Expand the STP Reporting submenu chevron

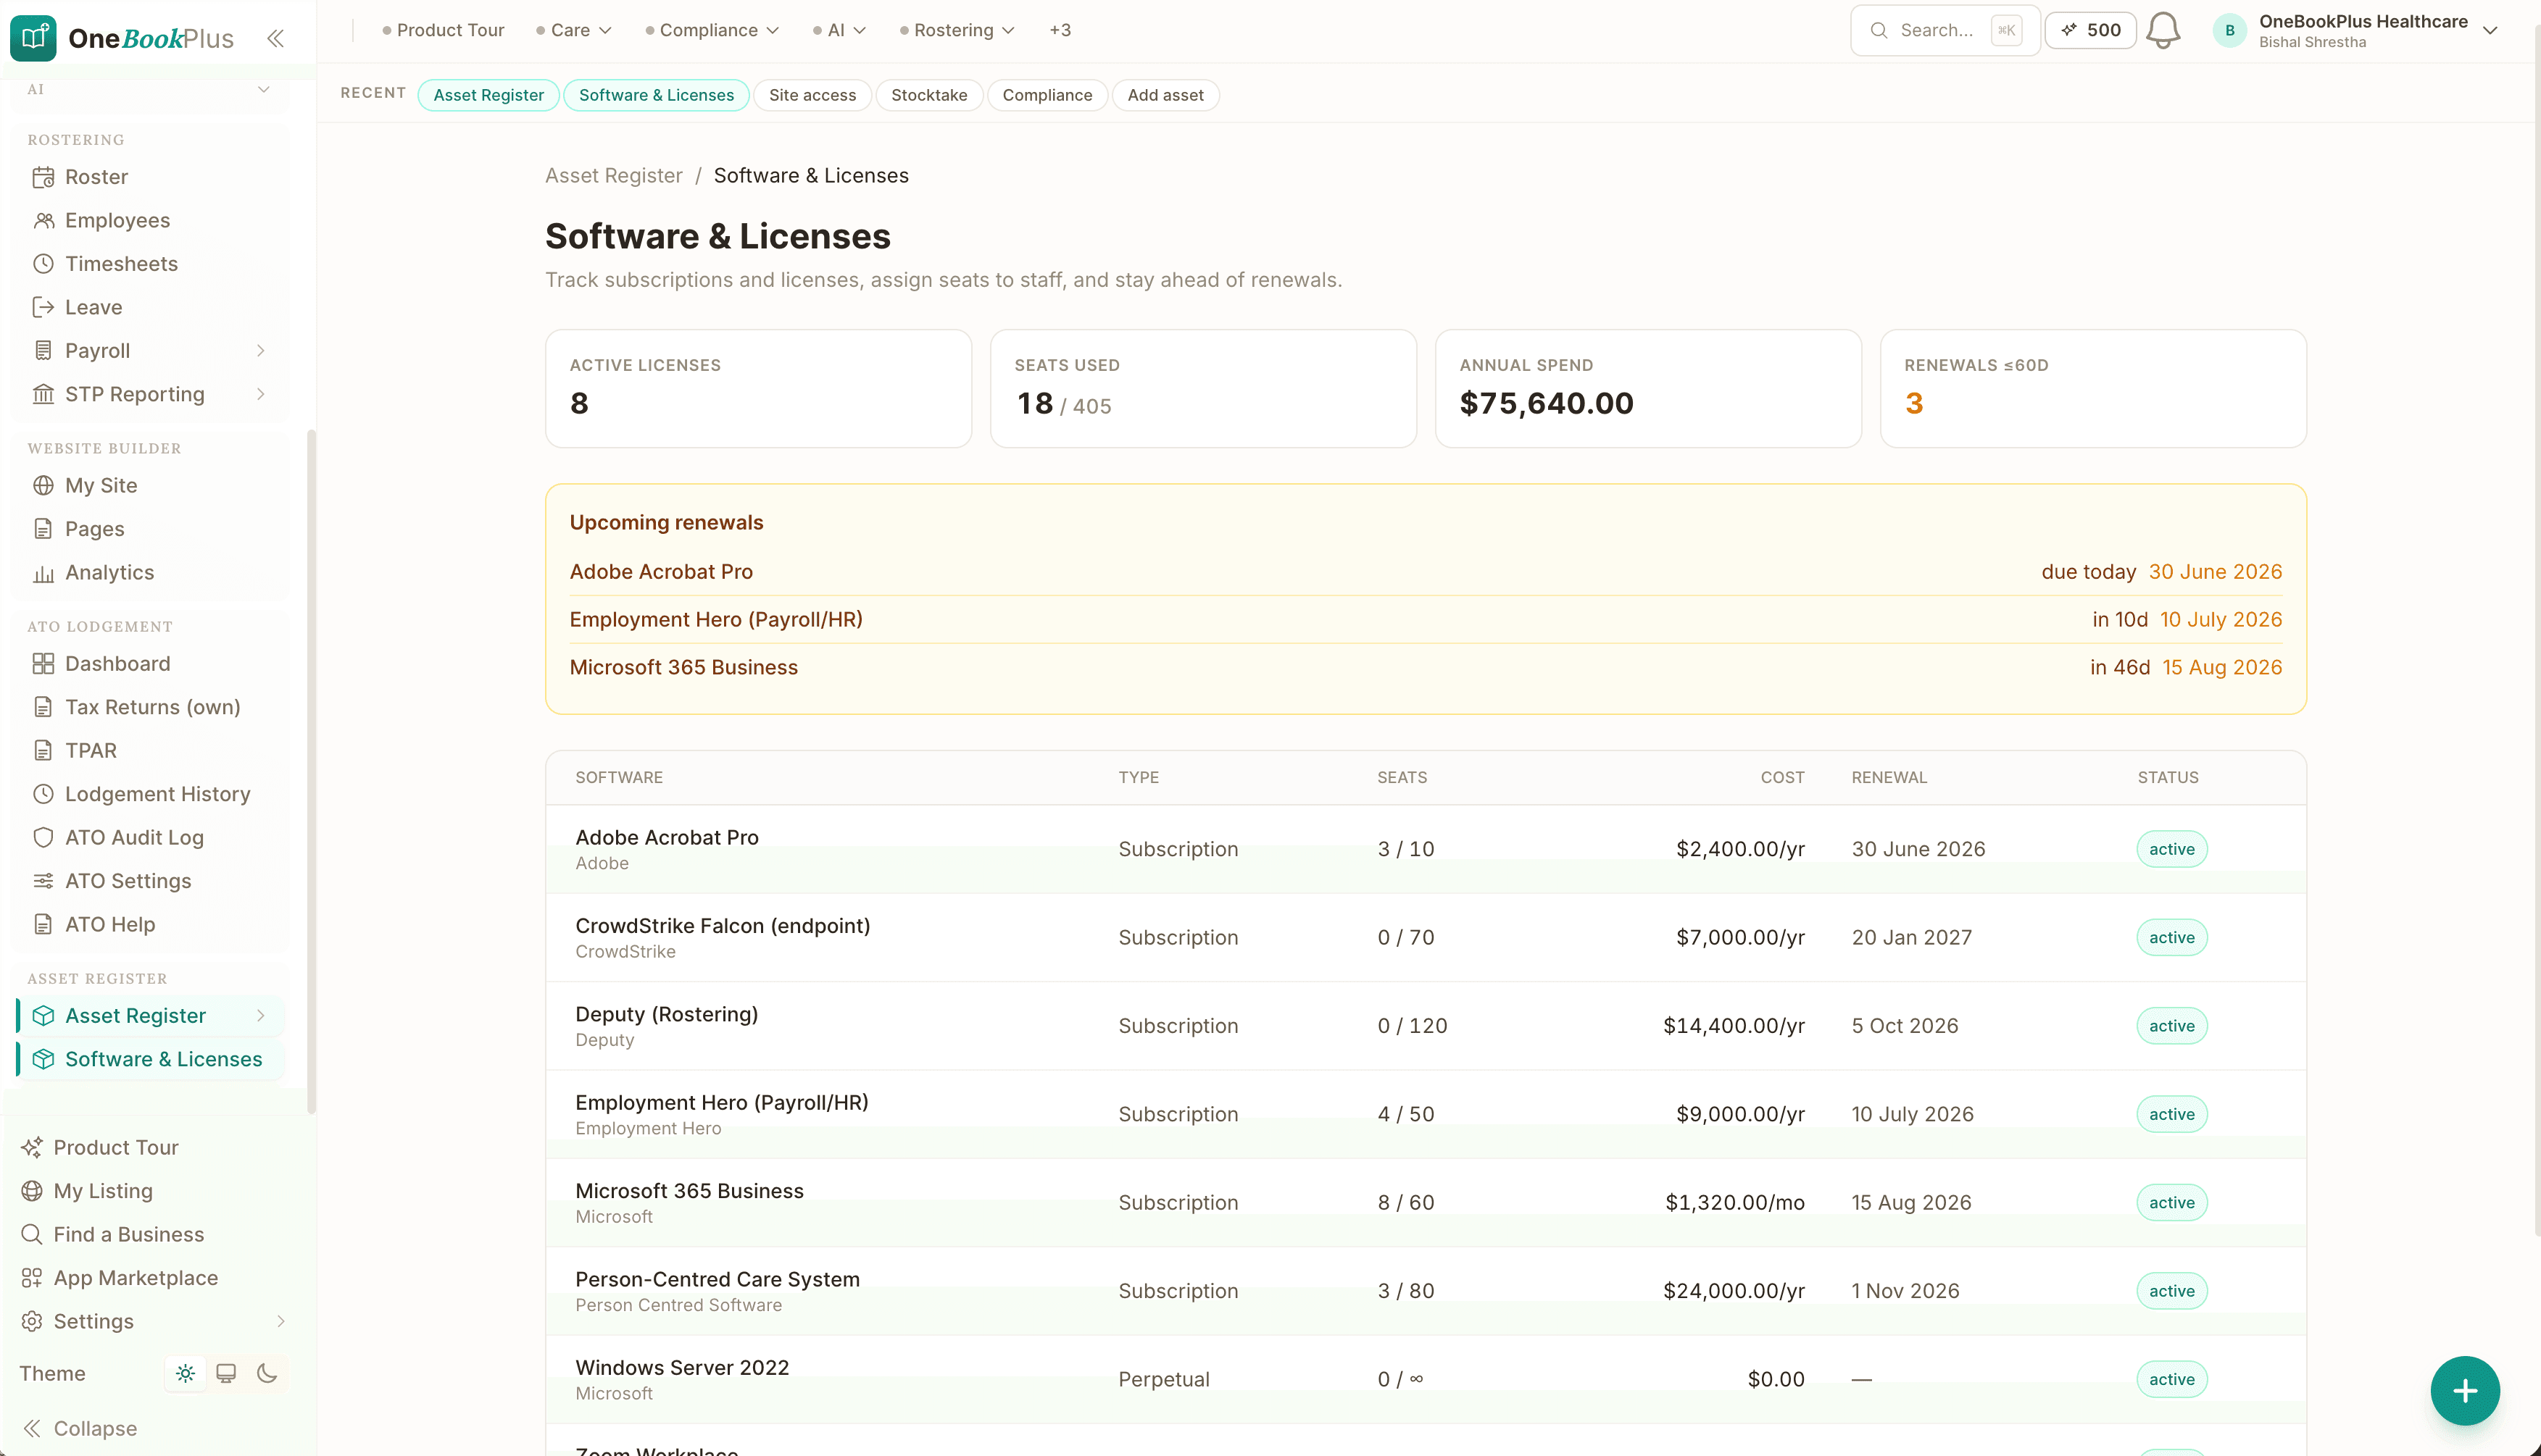261,394
